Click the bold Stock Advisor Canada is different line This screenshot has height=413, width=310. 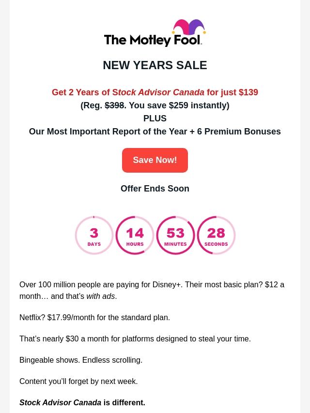click(82, 403)
